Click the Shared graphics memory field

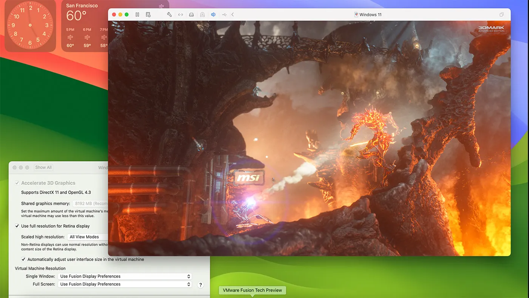[91, 203]
